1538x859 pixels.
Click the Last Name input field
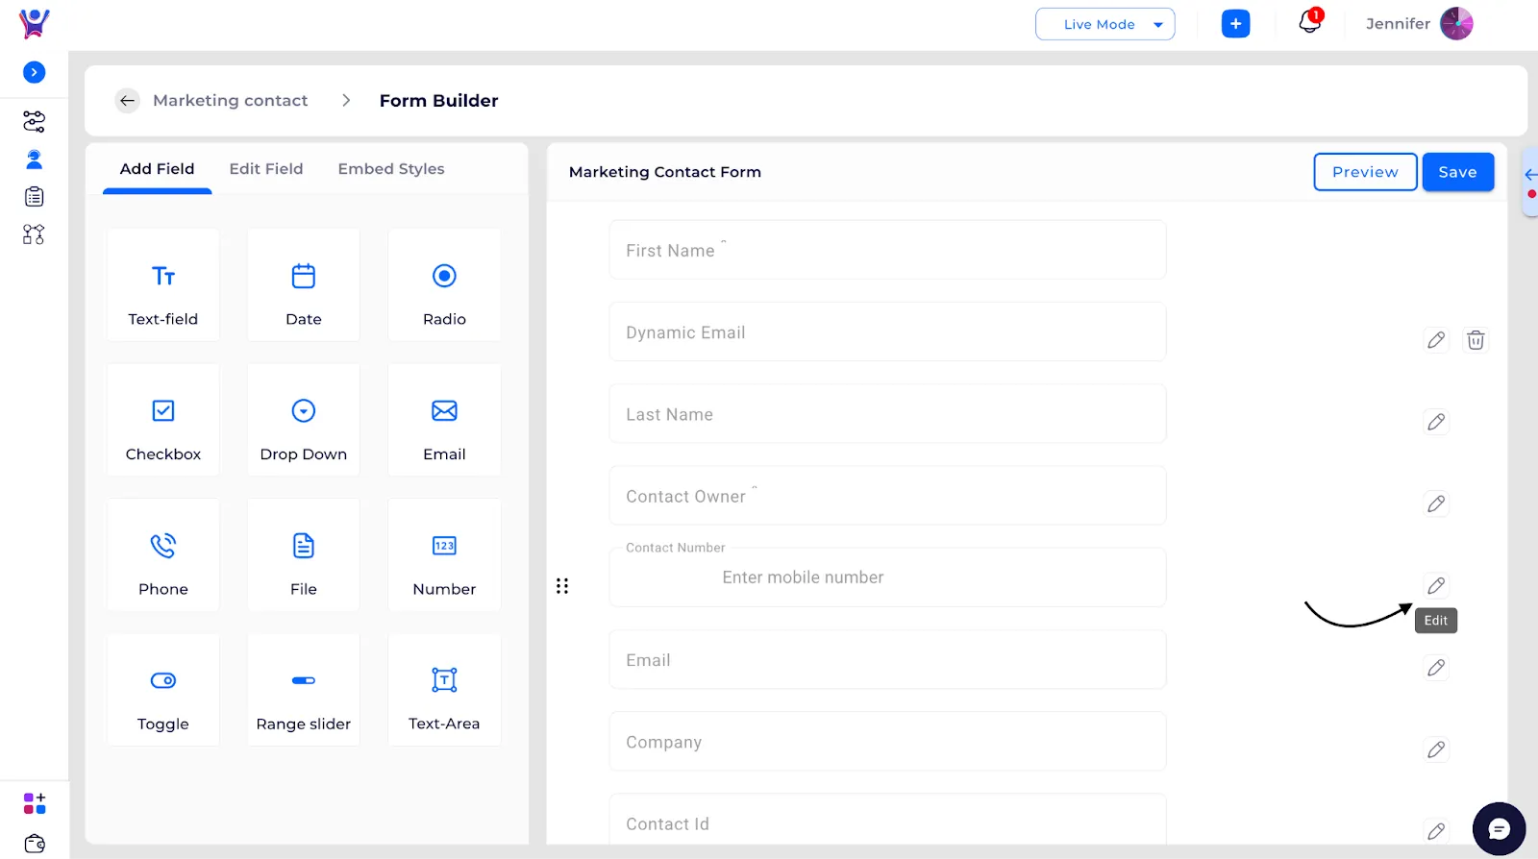coord(887,414)
